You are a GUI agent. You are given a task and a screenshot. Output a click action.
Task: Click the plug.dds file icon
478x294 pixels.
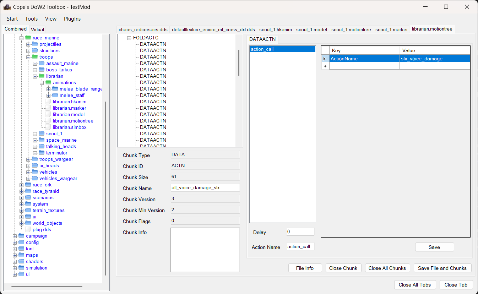28,229
